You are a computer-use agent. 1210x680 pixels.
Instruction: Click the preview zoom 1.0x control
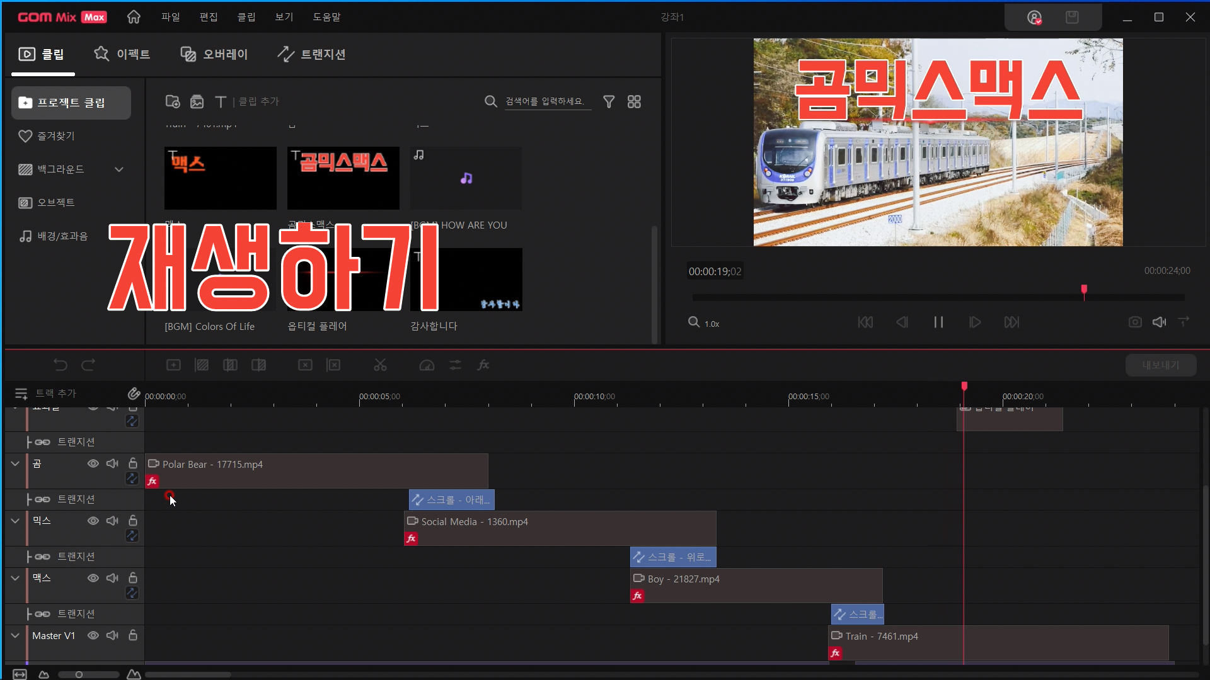[x=704, y=323]
